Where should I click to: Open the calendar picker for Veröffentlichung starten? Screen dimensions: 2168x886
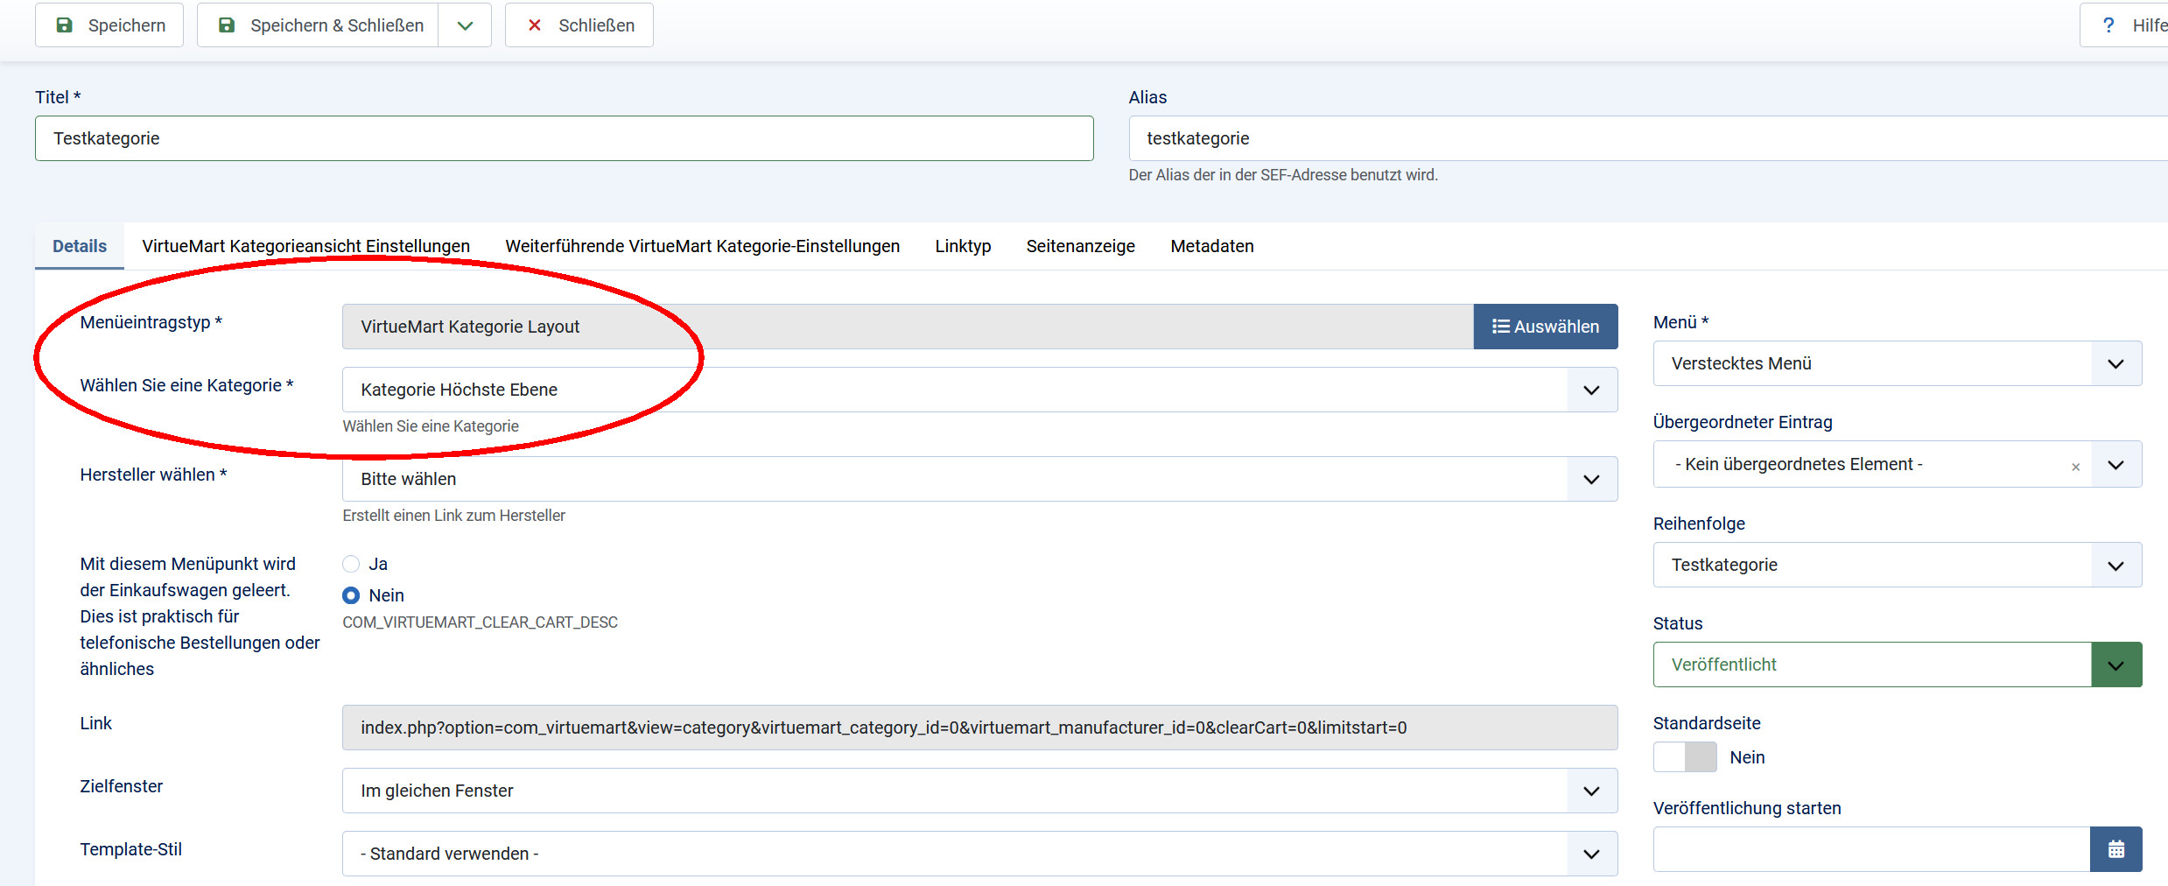(x=2115, y=849)
